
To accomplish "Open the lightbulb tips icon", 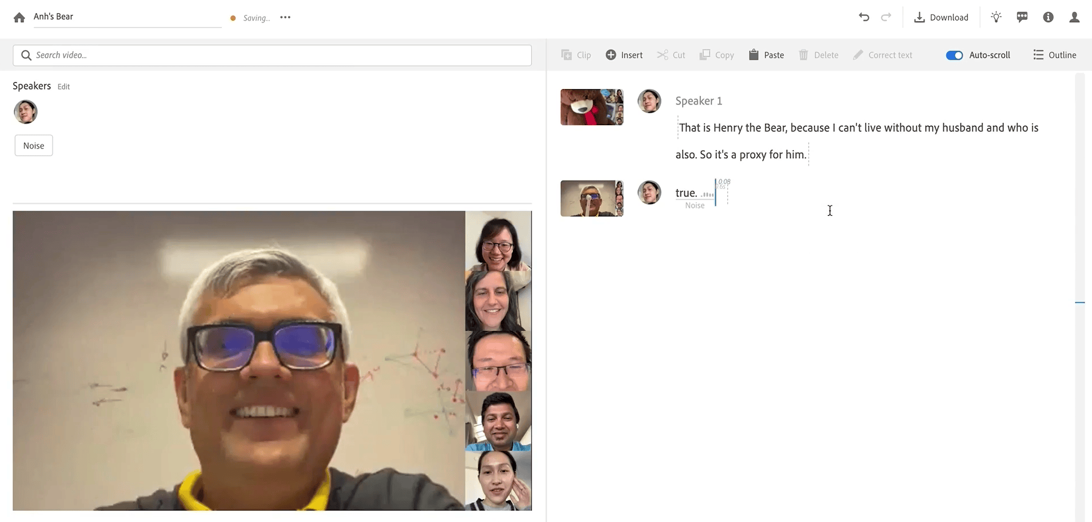I will (996, 17).
